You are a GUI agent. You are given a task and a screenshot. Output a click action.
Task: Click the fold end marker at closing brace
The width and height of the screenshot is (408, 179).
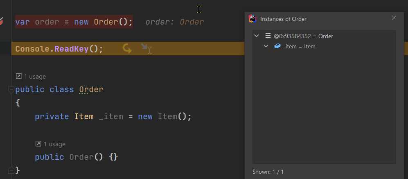[x=11, y=170]
